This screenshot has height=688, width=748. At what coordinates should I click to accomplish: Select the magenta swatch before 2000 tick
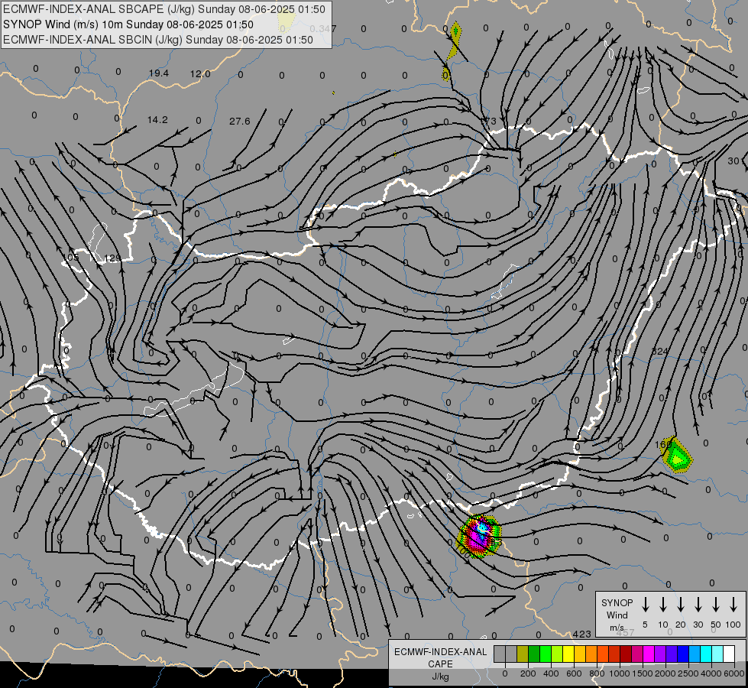649,654
